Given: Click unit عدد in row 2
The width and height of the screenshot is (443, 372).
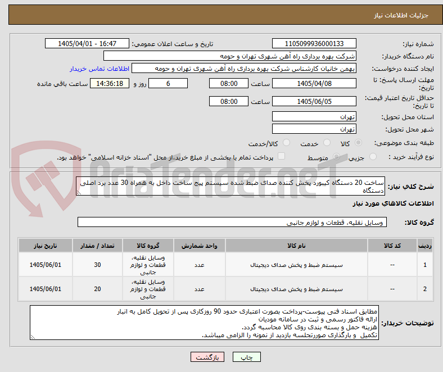Looking at the screenshot, I should pyautogui.click(x=200, y=289).
